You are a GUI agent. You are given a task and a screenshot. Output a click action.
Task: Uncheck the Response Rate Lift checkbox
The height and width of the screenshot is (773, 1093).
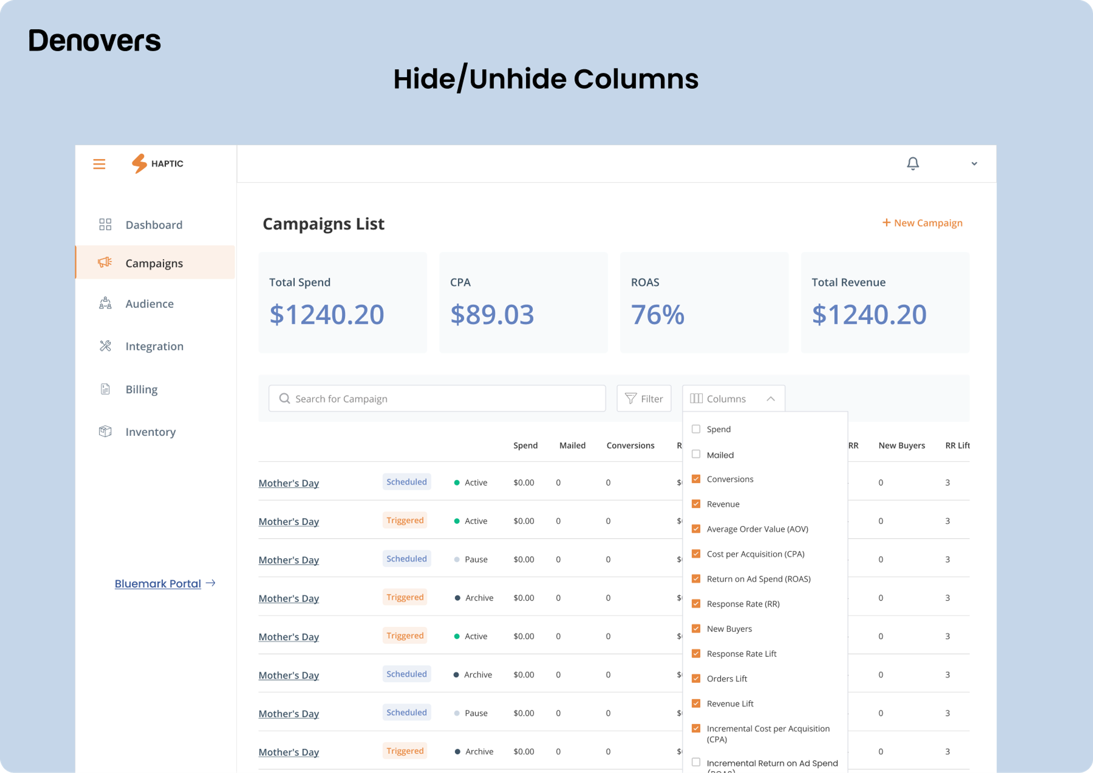[696, 654]
